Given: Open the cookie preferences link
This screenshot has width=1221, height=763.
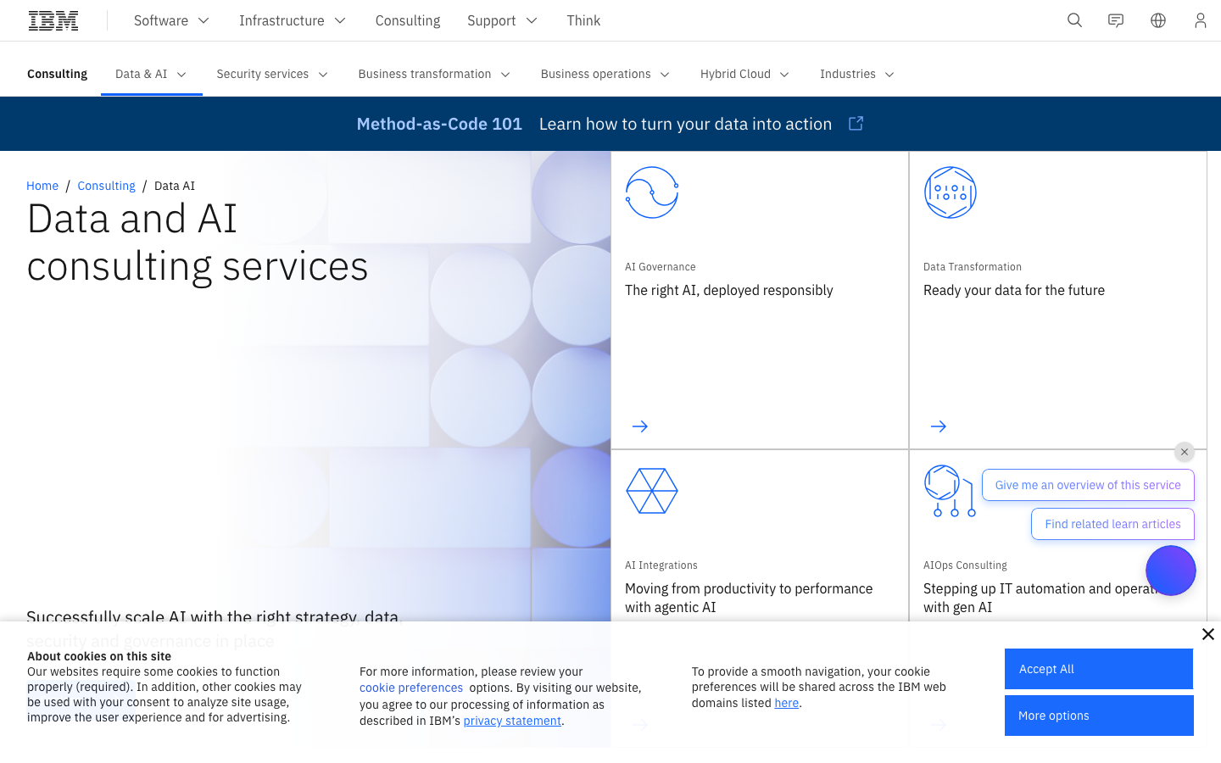Looking at the screenshot, I should 411,688.
